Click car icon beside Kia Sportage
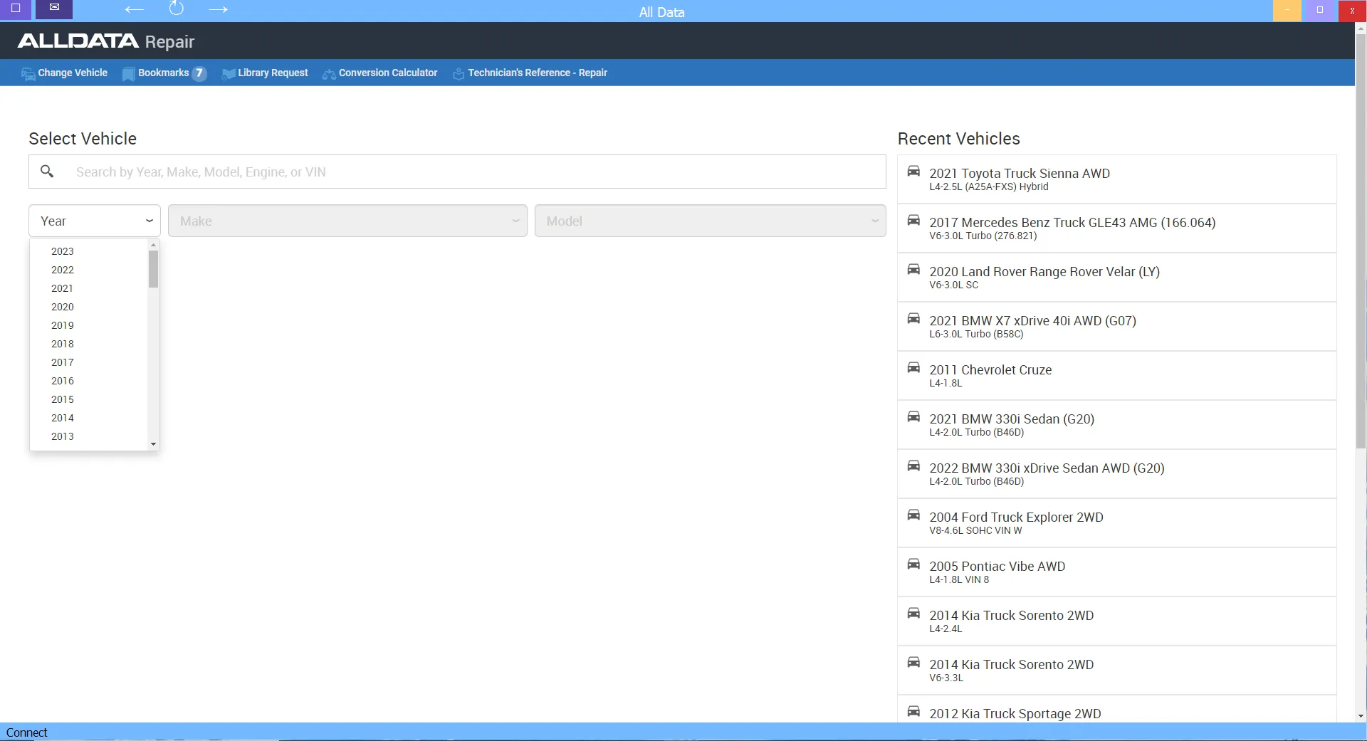This screenshot has width=1367, height=741. 913,711
